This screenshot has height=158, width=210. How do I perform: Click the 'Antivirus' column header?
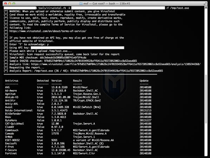click(x=12, y=81)
